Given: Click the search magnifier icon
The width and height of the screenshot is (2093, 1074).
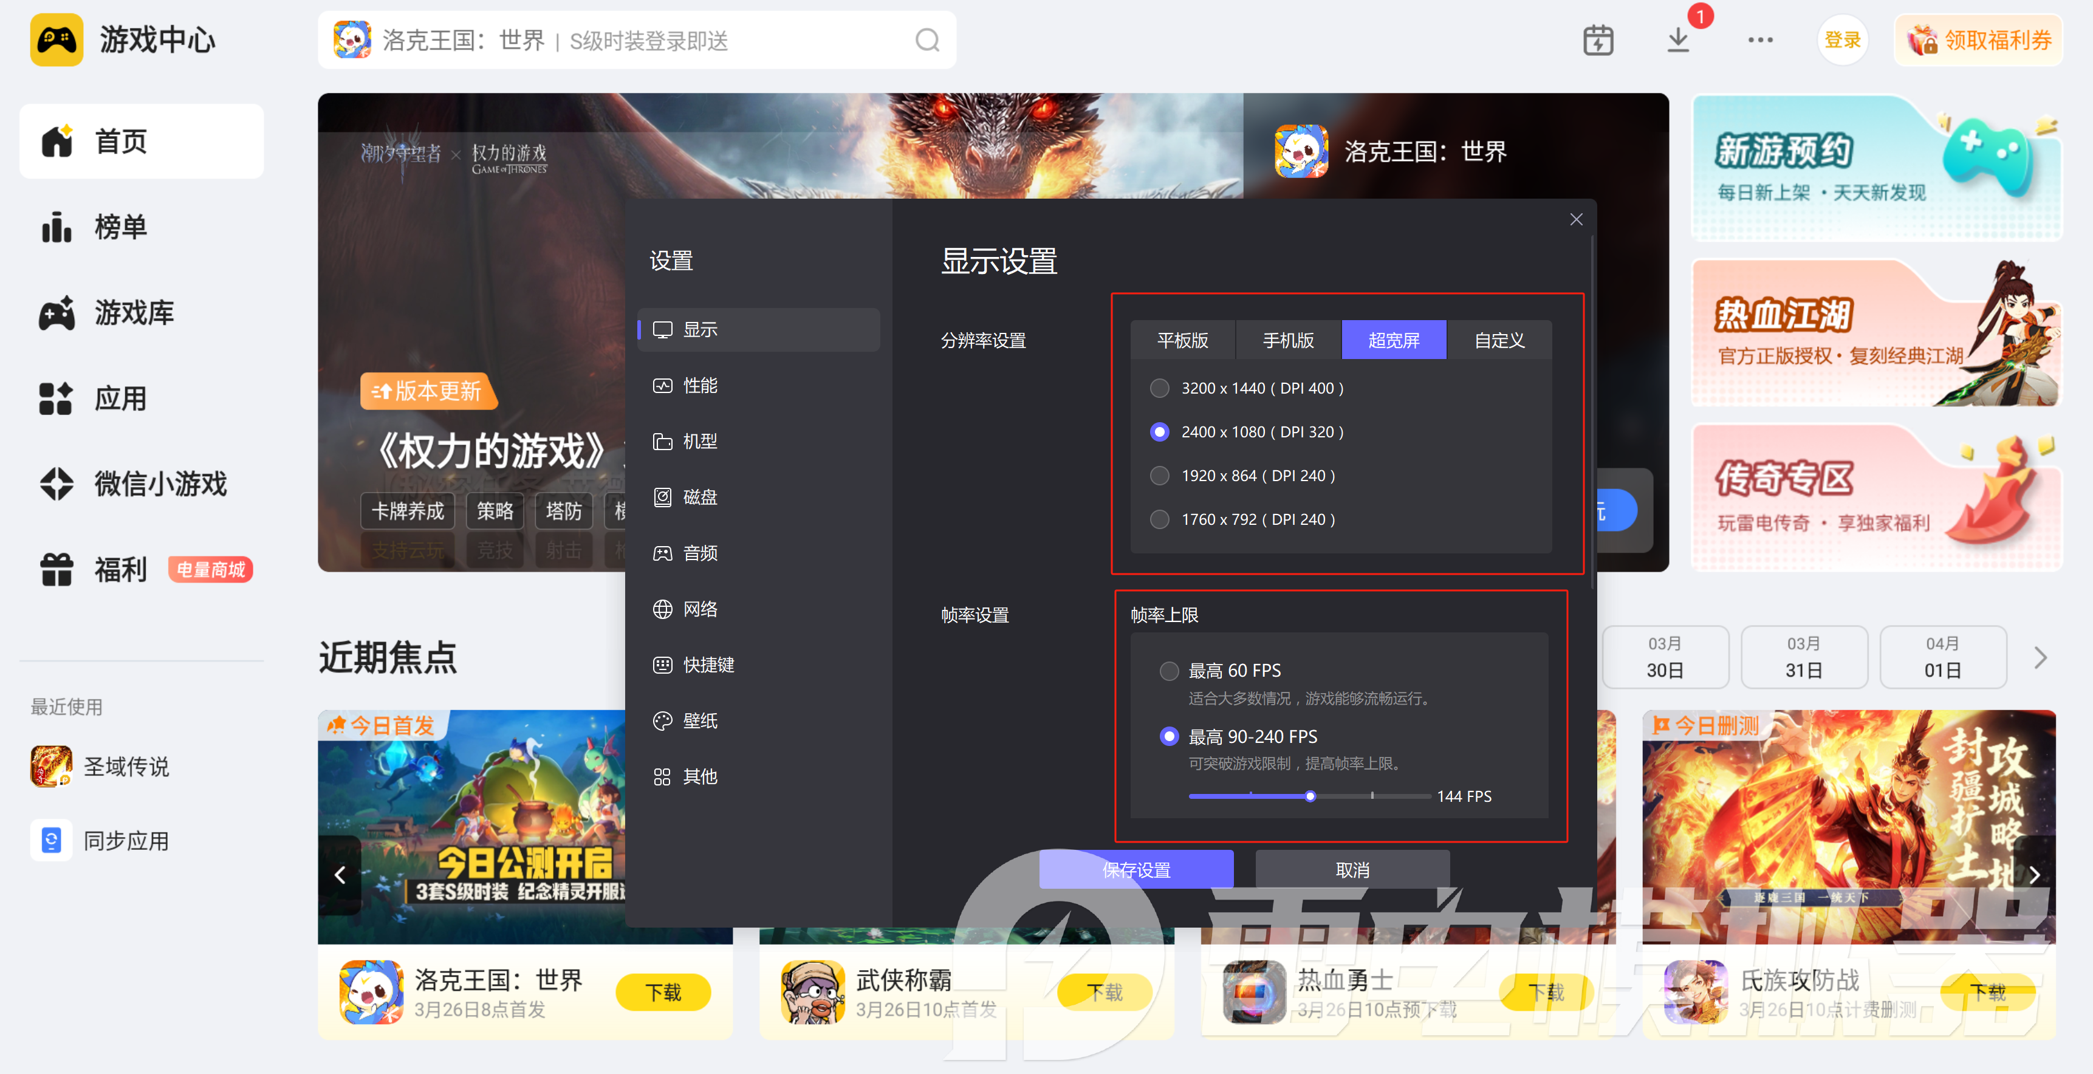Looking at the screenshot, I should point(927,40).
